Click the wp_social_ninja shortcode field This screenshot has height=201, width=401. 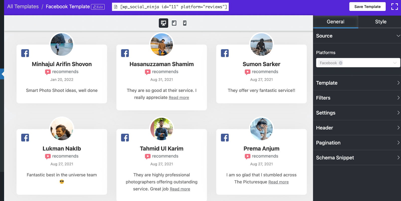tap(170, 7)
